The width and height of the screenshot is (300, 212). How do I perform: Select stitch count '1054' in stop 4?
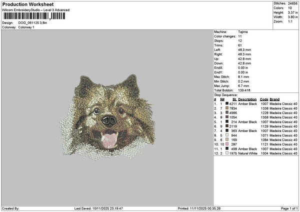[x=233, y=117]
